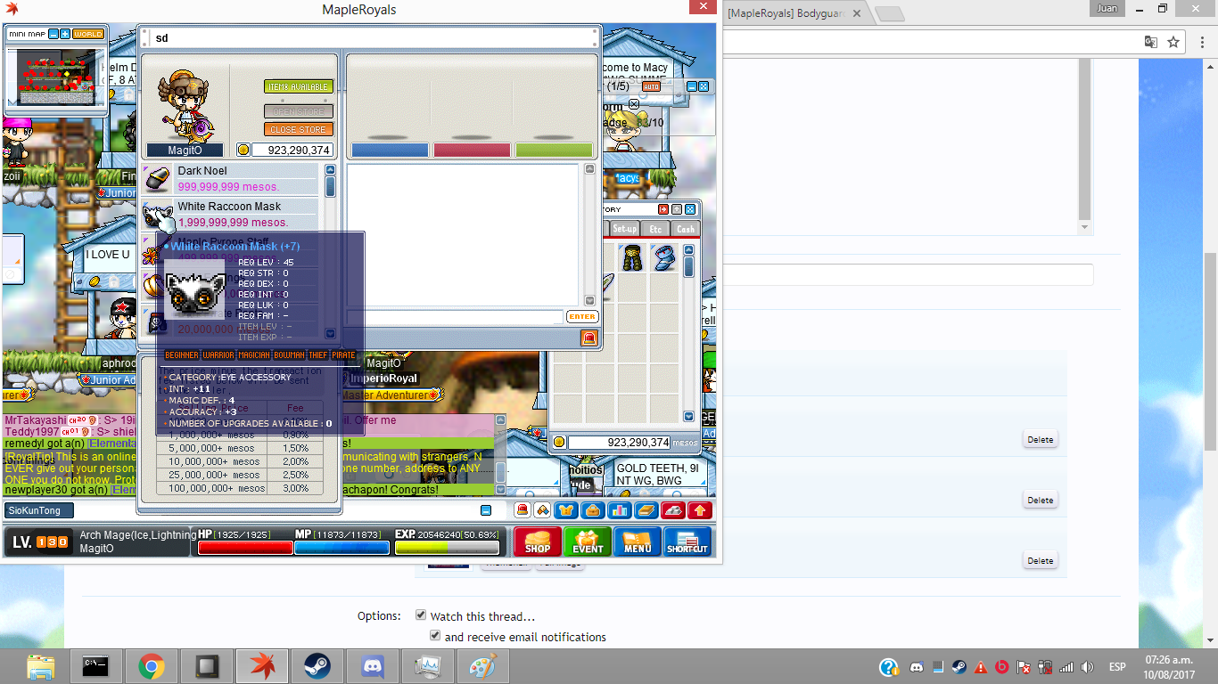Click the store chat text input field
This screenshot has width=1218, height=684.
455,316
